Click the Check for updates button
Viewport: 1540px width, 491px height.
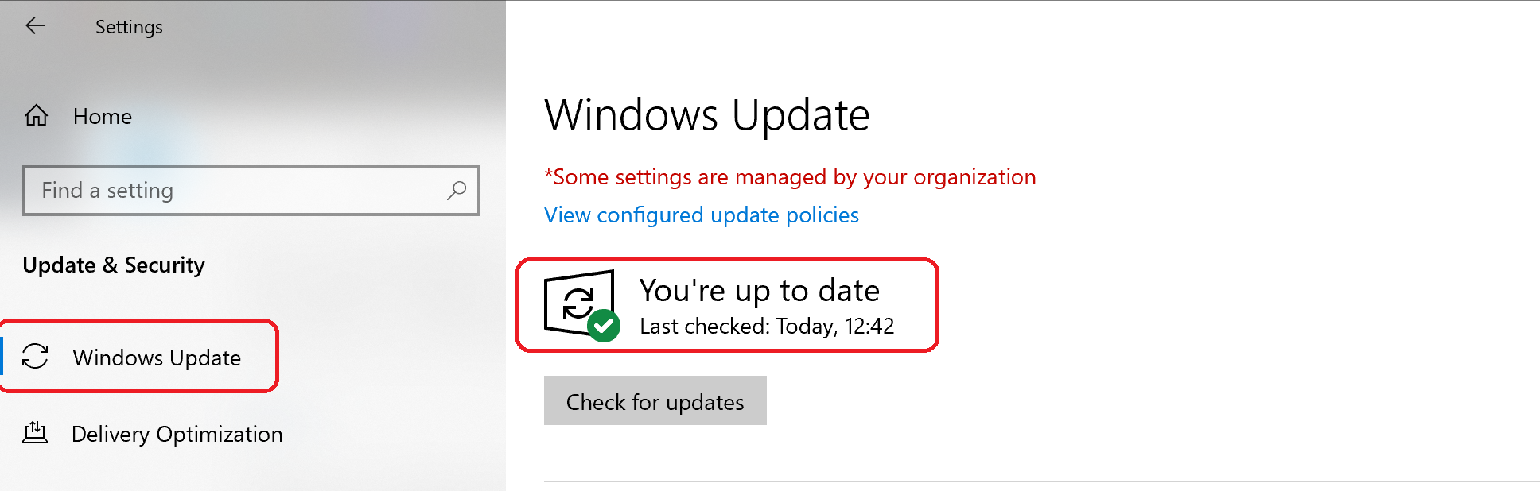tap(655, 400)
